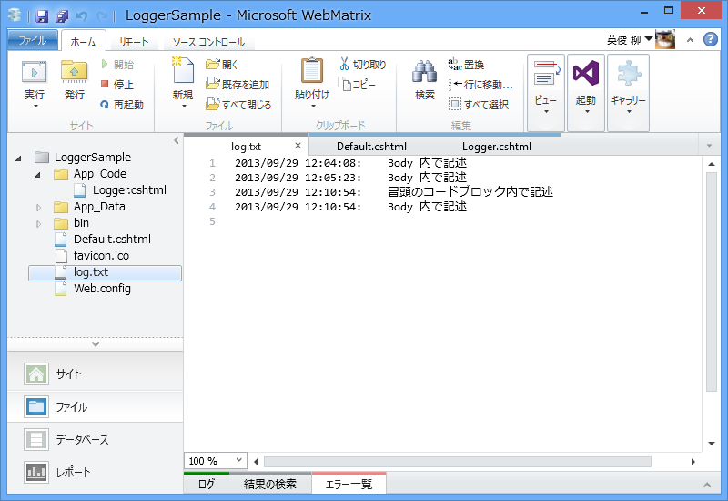Screen dimensions: 728x501
Task: Save all files in the title bar
Action: [62, 16]
